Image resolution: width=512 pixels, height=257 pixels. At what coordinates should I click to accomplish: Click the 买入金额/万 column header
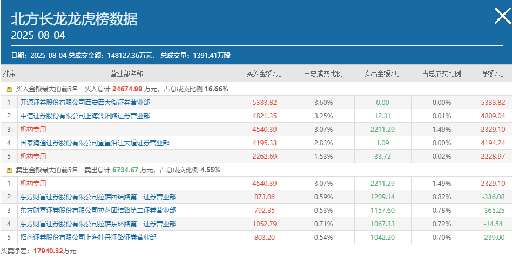point(264,73)
